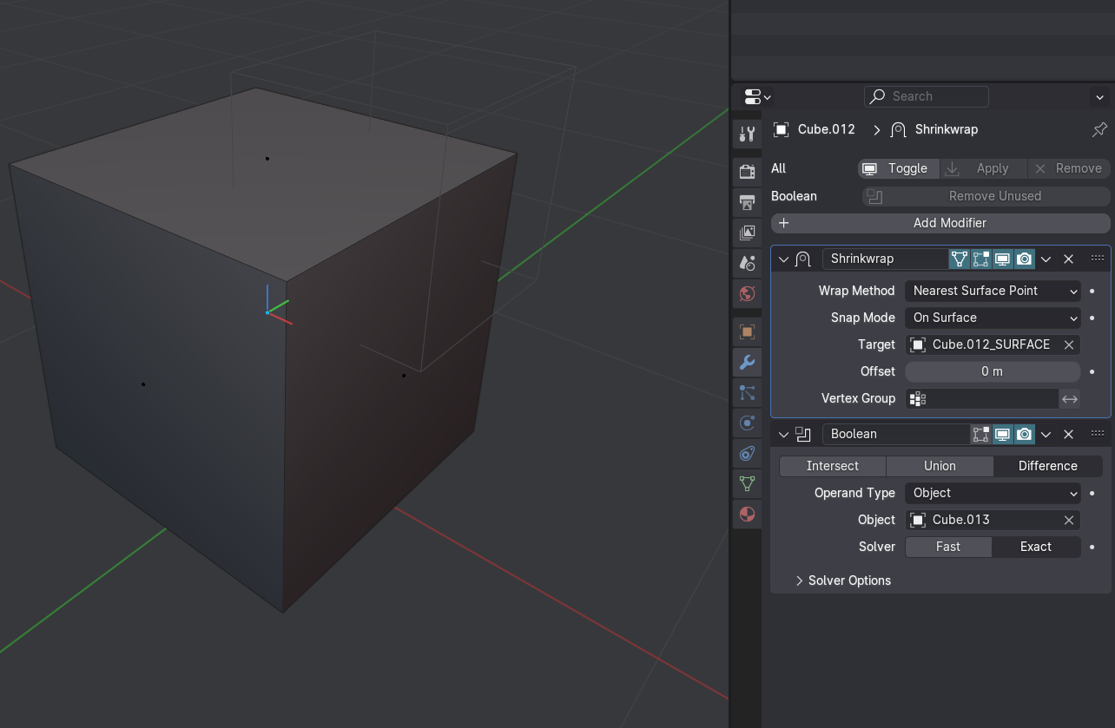Open the Modifiers wrench tab
The height and width of the screenshot is (728, 1115).
(747, 362)
